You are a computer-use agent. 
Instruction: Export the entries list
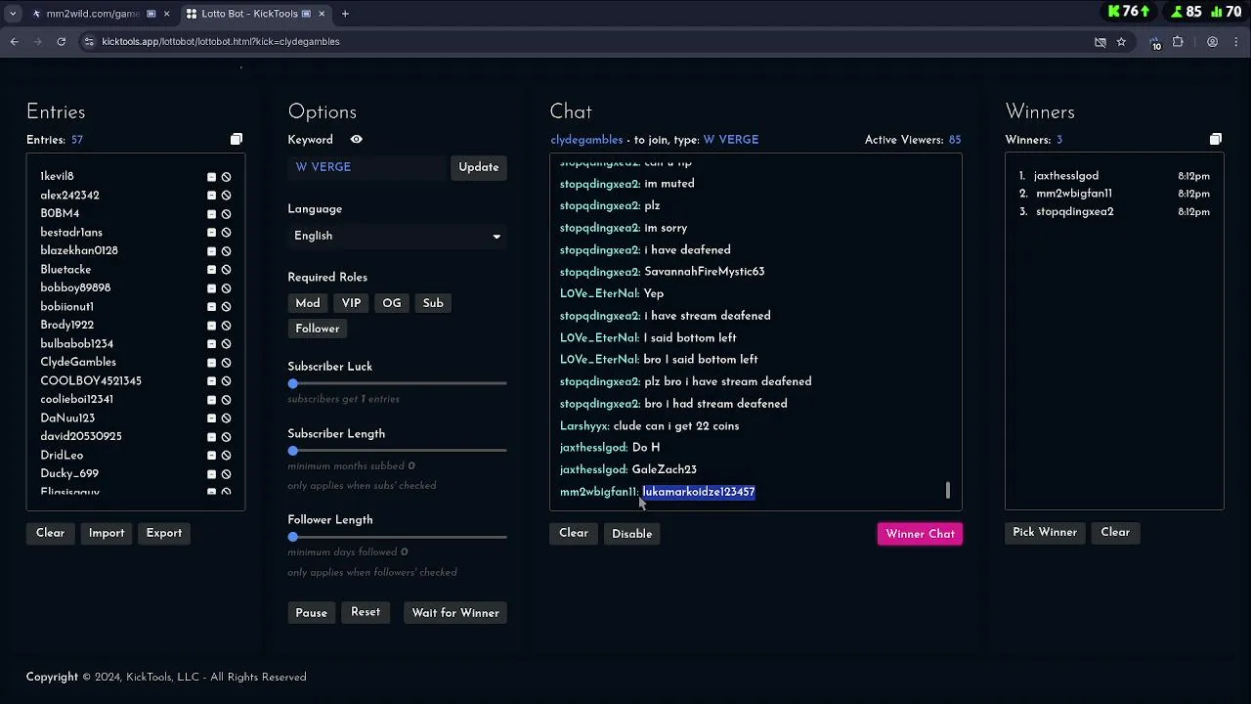pyautogui.click(x=164, y=533)
